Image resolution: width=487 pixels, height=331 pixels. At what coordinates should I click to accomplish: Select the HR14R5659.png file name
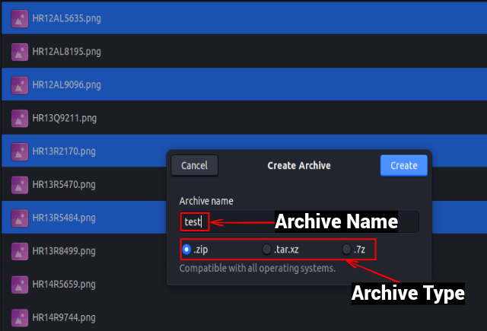point(64,284)
